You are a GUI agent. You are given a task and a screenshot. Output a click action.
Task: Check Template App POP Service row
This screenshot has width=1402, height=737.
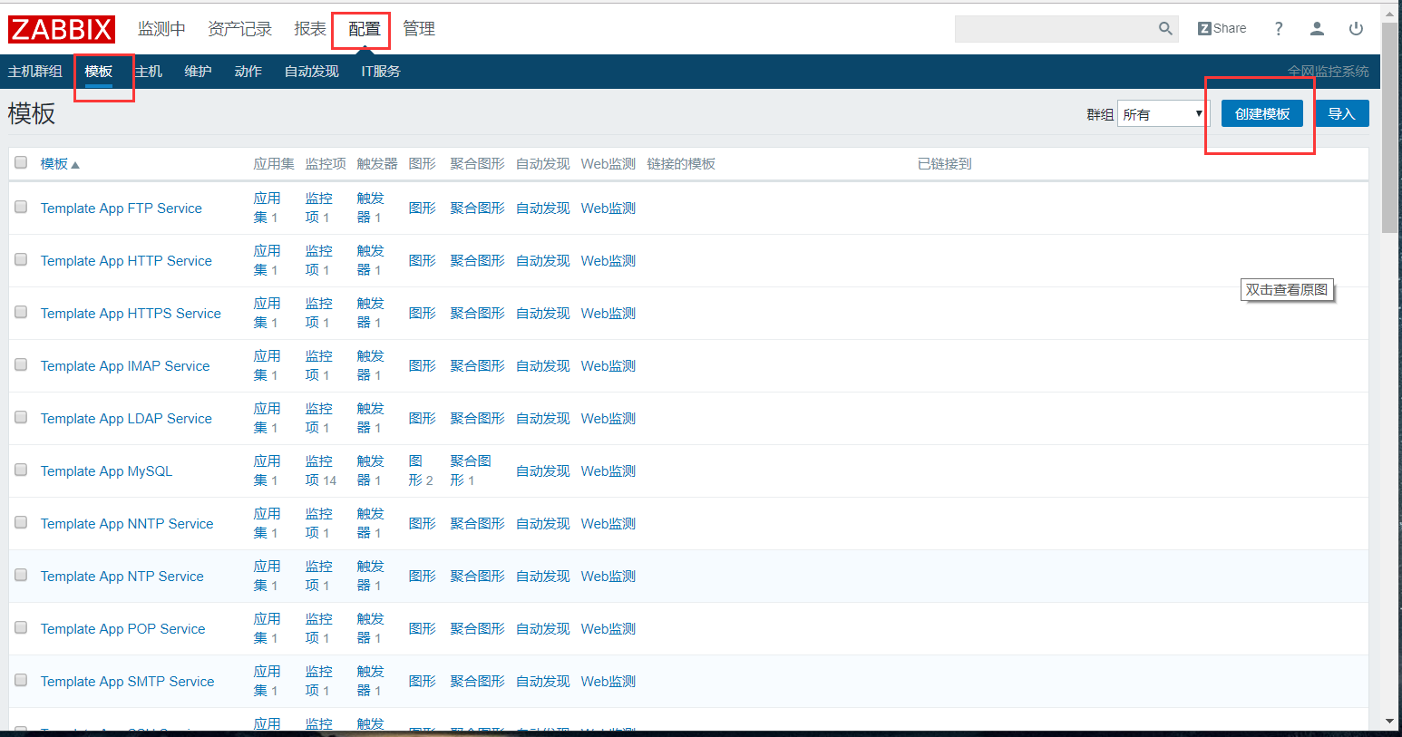click(x=21, y=628)
